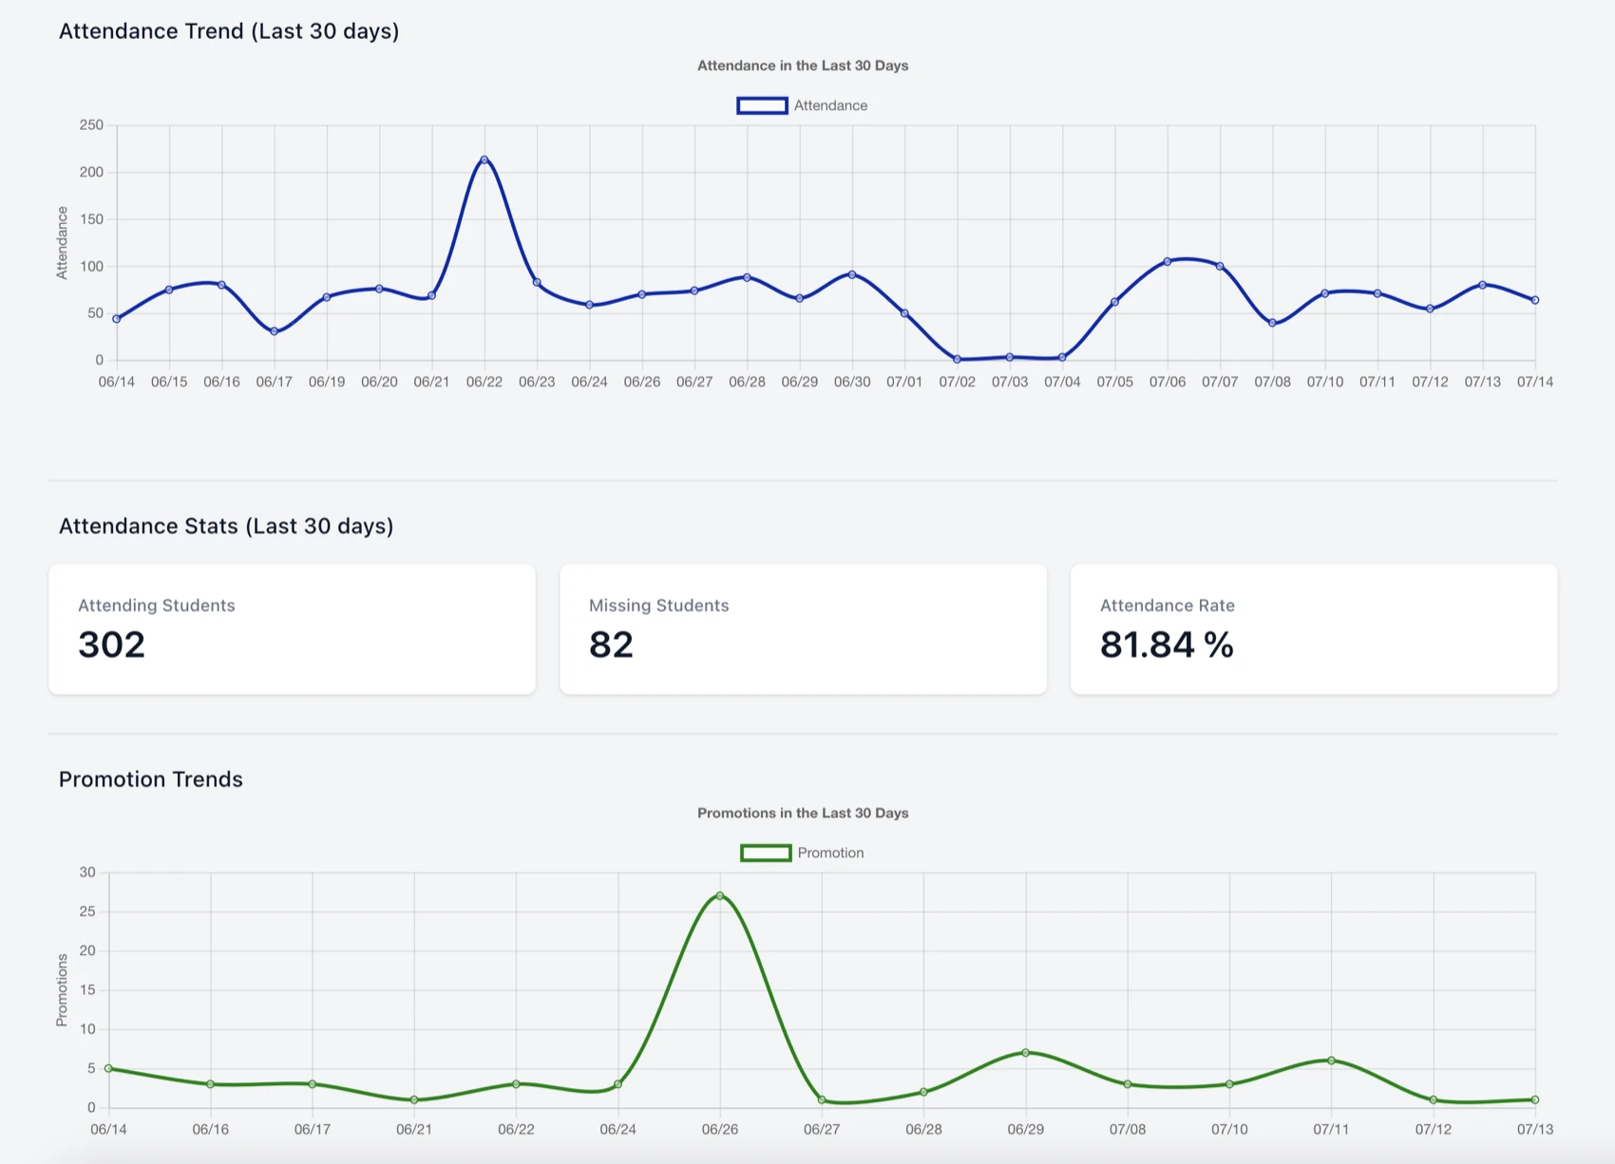Click the Missing Students stat card
This screenshot has width=1615, height=1164.
click(803, 629)
